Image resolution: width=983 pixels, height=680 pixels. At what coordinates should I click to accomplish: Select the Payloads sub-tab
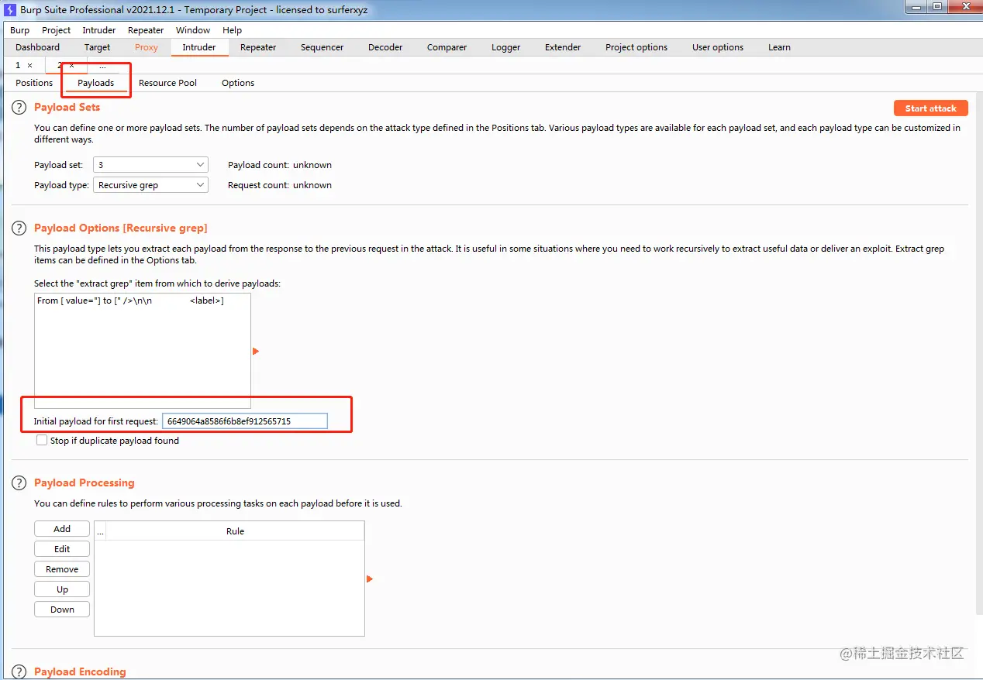point(96,83)
